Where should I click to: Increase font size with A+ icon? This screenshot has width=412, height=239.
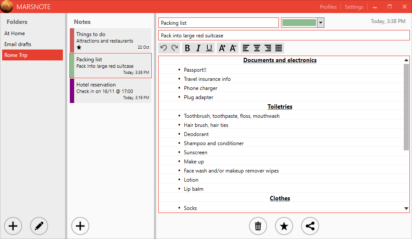pos(222,48)
